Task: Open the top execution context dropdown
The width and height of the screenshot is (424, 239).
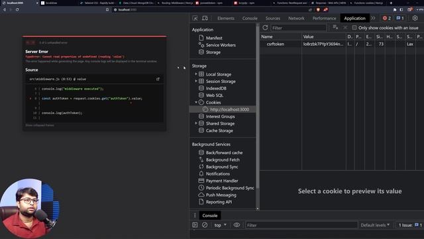Action: click(x=221, y=225)
